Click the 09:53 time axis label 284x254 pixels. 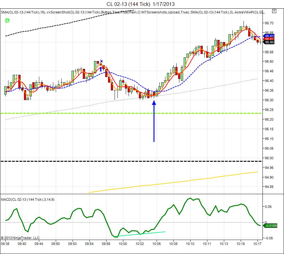(x=73, y=244)
